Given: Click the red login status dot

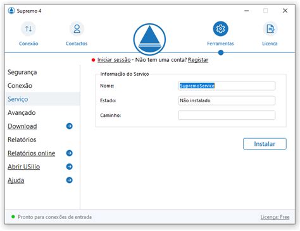Looking at the screenshot, I should click(93, 60).
